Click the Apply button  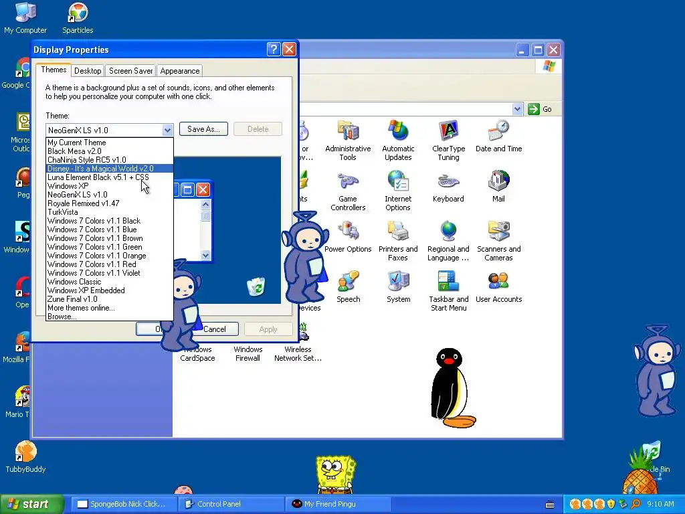[x=268, y=329]
